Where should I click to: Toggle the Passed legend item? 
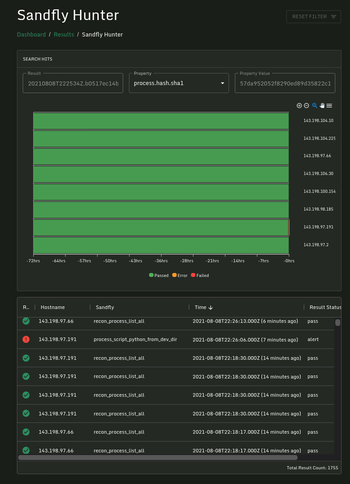pos(159,275)
